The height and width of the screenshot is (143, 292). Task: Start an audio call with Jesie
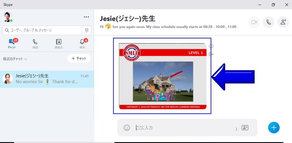[x=269, y=22]
